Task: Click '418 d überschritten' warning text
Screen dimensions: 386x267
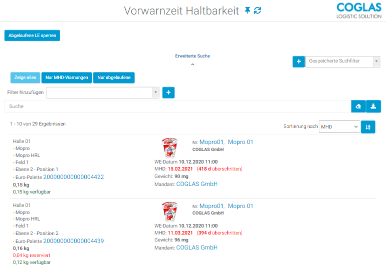Action: pyautogui.click(x=220, y=169)
